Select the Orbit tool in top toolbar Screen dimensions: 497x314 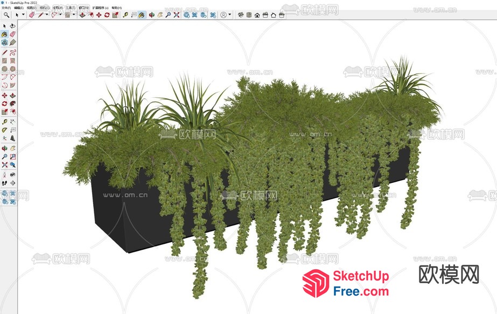click(x=152, y=15)
